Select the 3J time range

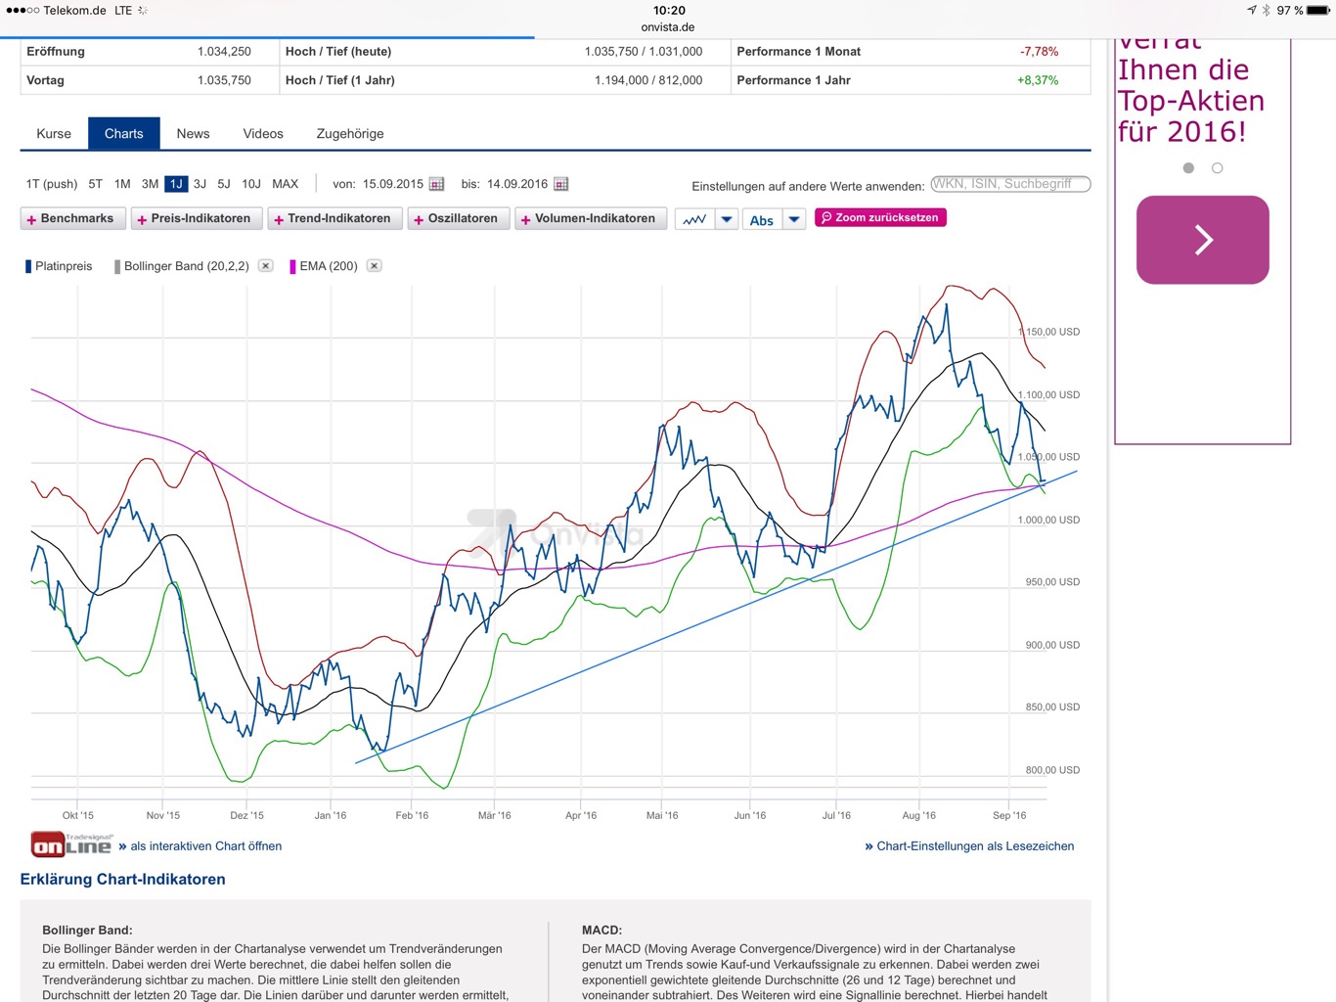[200, 184]
